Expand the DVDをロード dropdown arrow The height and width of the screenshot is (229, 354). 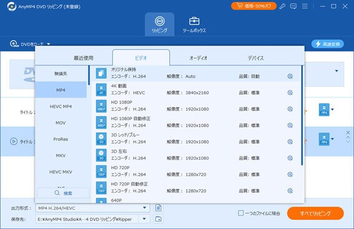click(x=49, y=44)
